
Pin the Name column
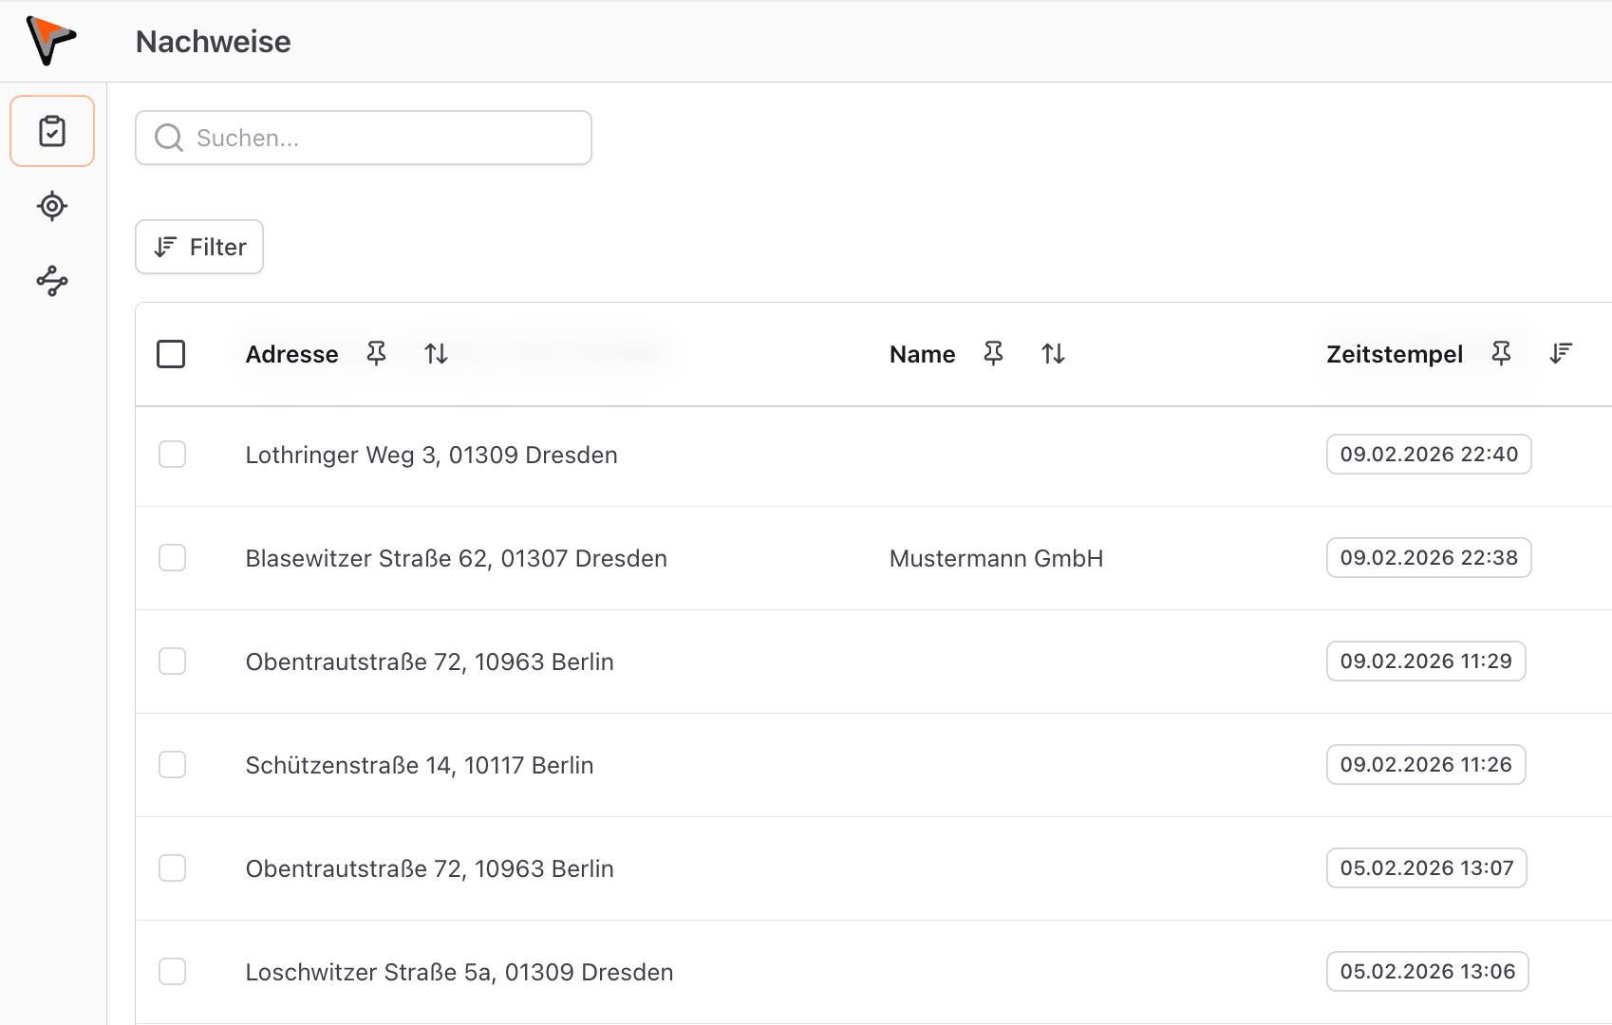[993, 354]
